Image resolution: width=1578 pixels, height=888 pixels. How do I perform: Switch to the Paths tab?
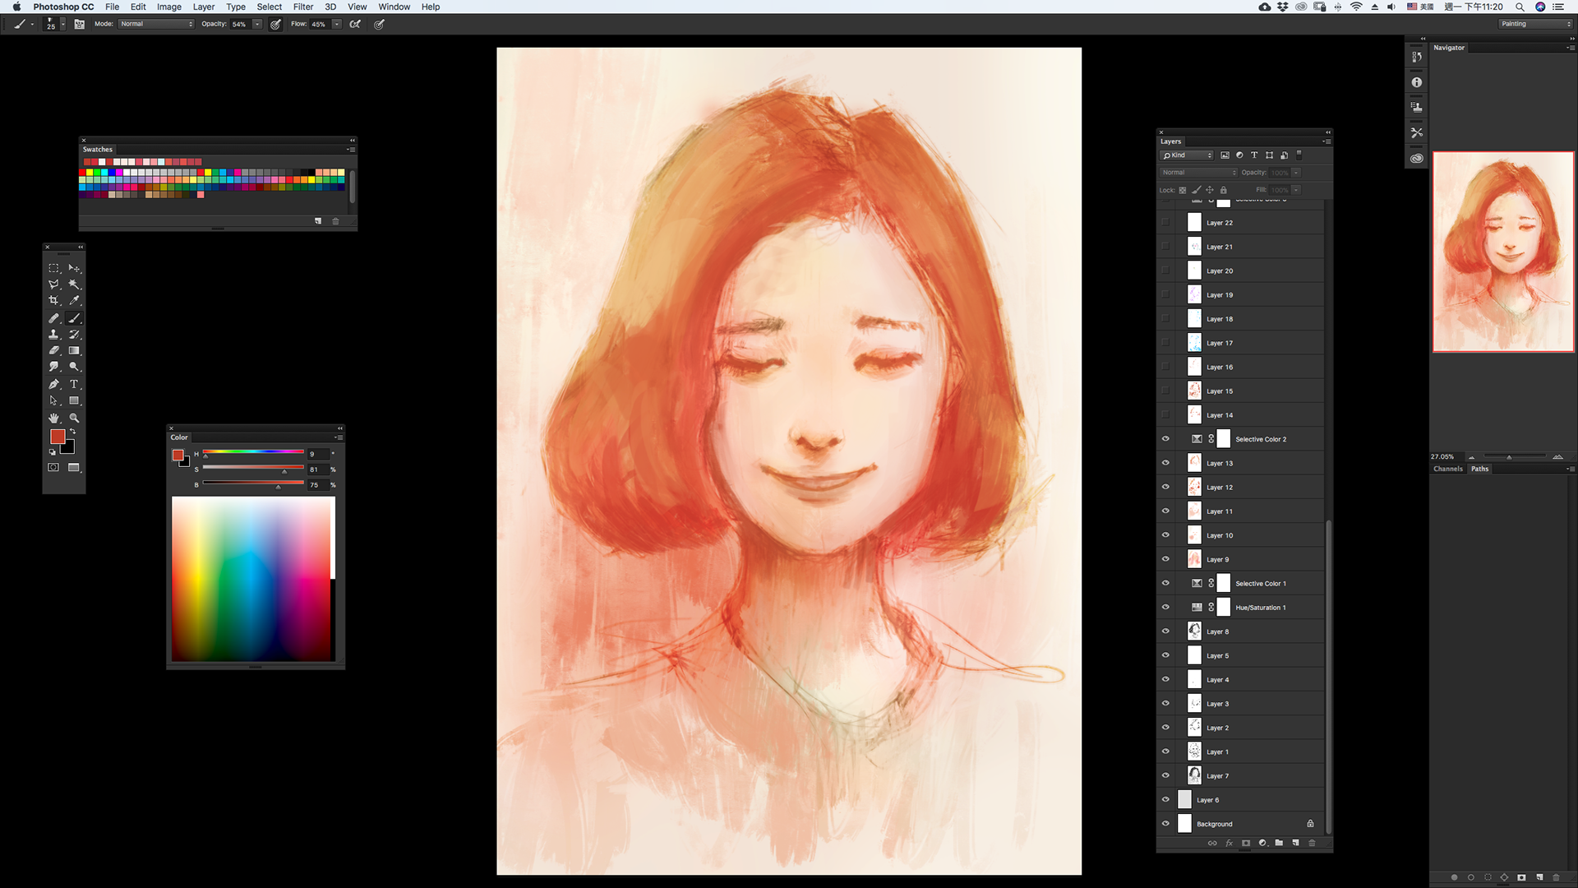(x=1479, y=469)
